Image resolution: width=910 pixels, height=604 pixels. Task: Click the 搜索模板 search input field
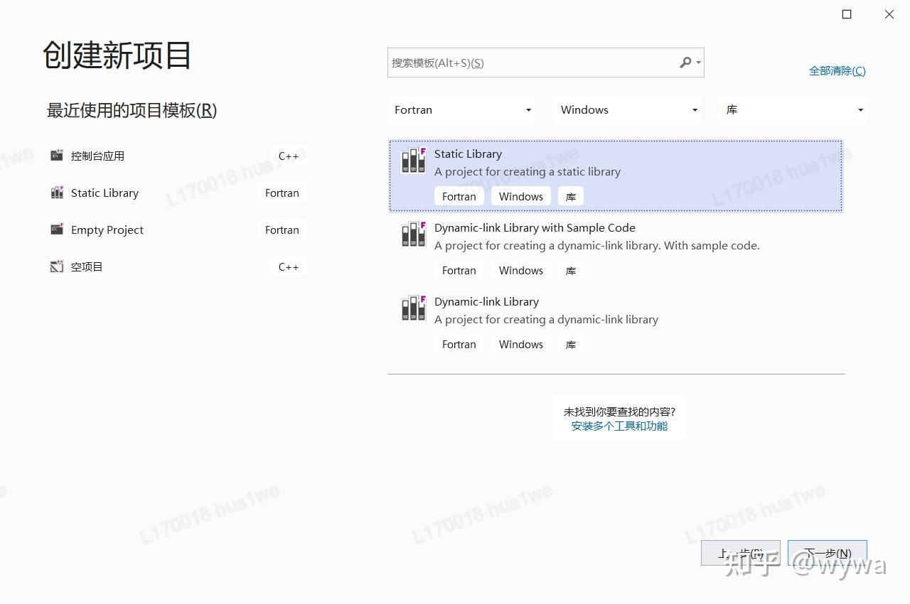pyautogui.click(x=533, y=63)
